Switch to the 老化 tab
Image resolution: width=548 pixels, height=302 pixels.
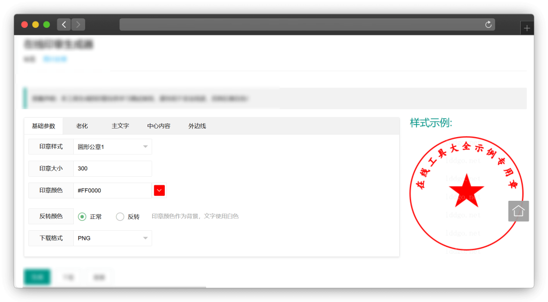(x=82, y=126)
